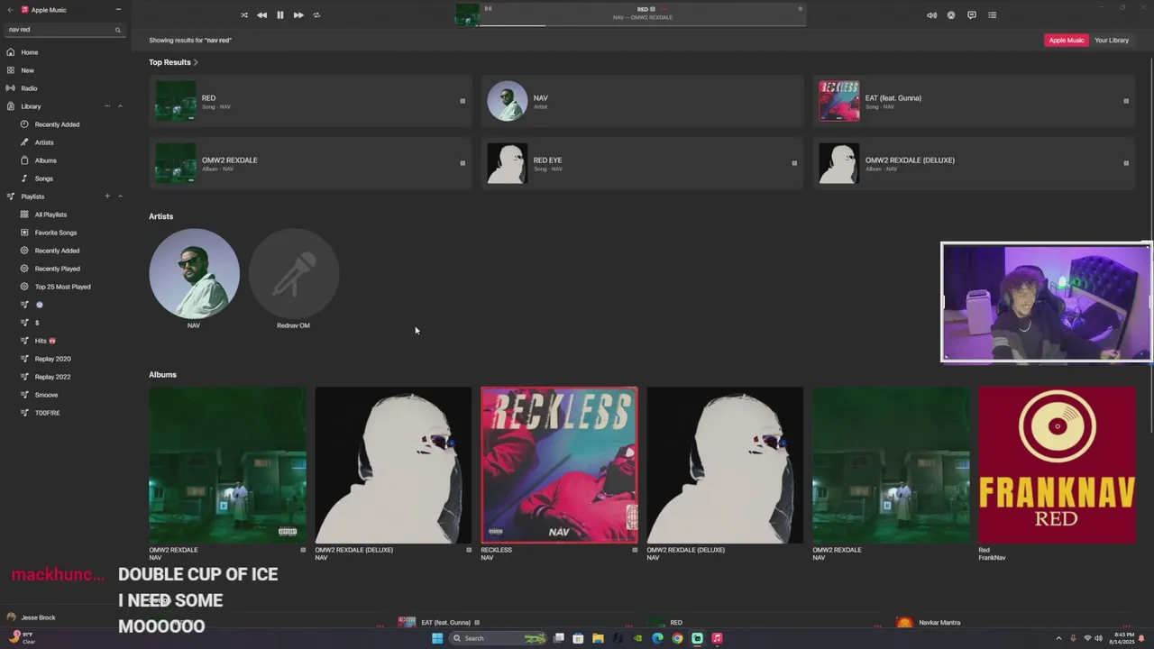Collapse the Playlists section chevron
Screen dimensions: 1154x649
tap(120, 197)
